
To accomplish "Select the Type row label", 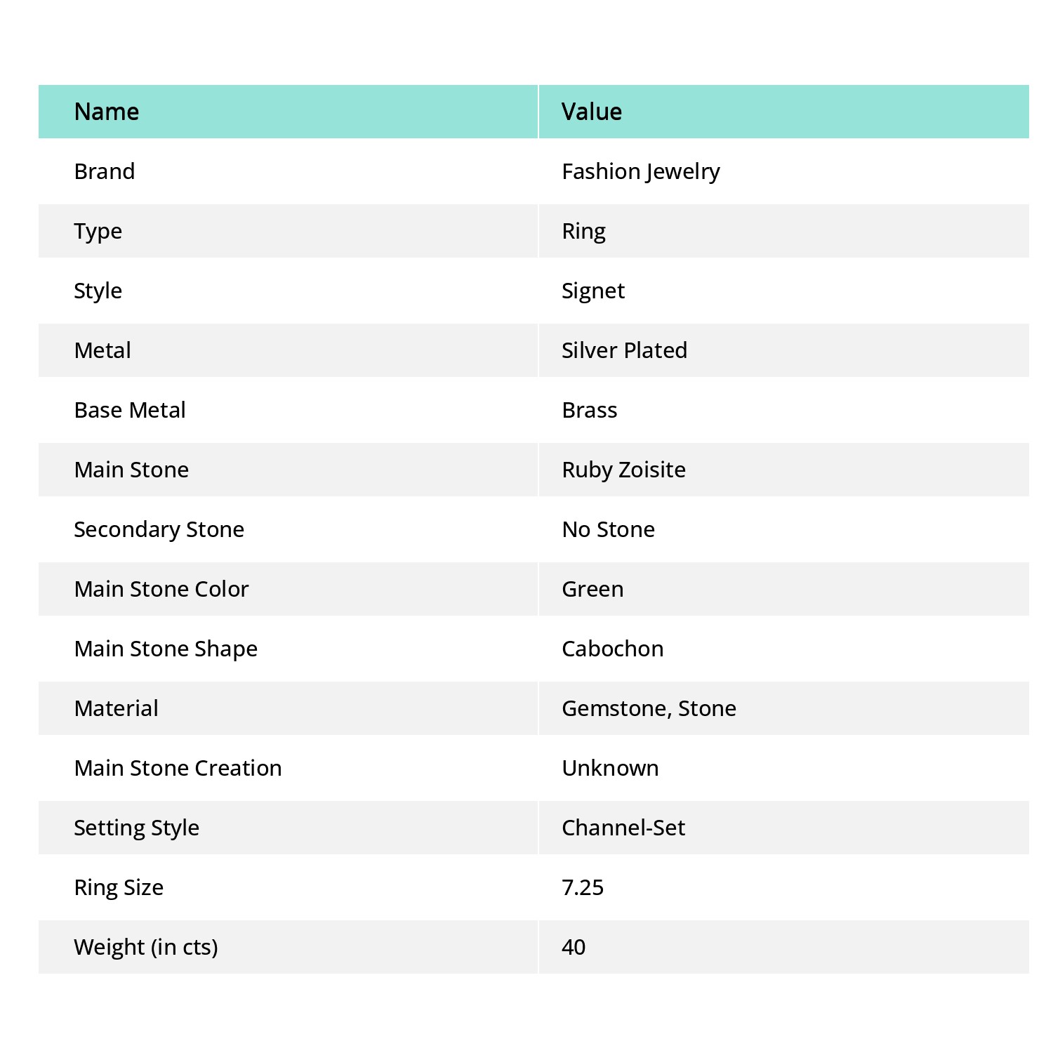I will click(98, 231).
